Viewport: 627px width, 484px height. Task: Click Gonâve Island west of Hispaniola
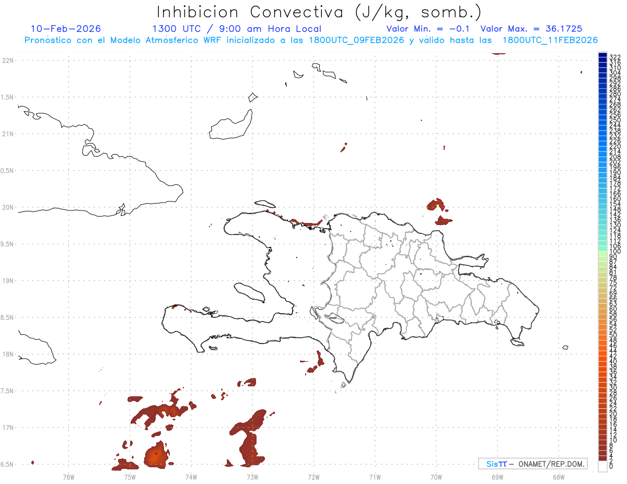point(249,292)
